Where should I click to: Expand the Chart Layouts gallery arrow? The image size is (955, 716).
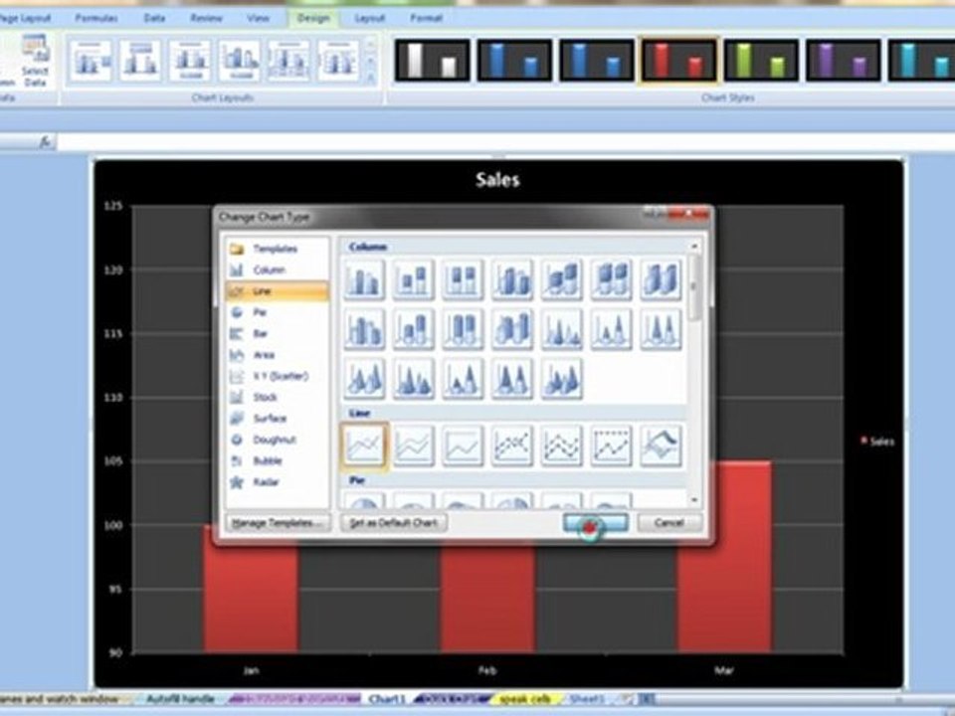click(x=370, y=78)
